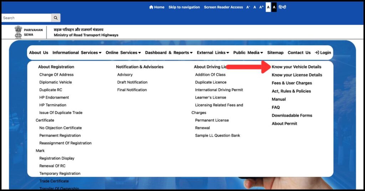The image size is (365, 191).
Task: Select Reassignment Of Registration Mark
Action: pyautogui.click(x=63, y=147)
